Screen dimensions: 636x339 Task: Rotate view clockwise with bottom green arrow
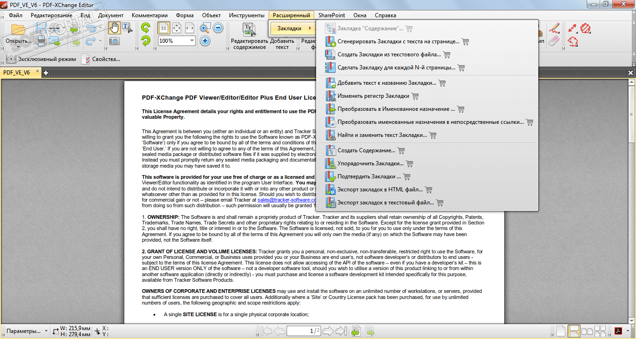click(146, 41)
